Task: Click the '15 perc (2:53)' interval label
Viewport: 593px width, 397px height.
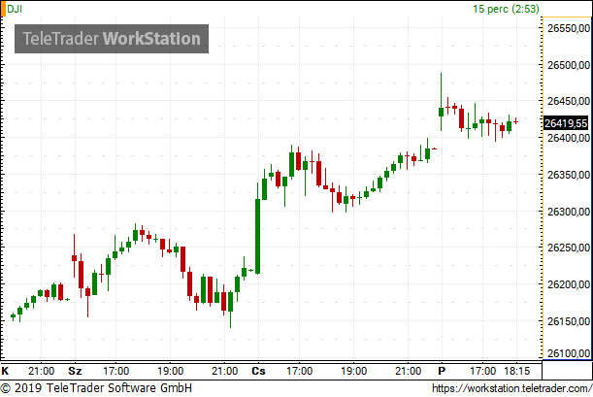Action: pos(506,9)
